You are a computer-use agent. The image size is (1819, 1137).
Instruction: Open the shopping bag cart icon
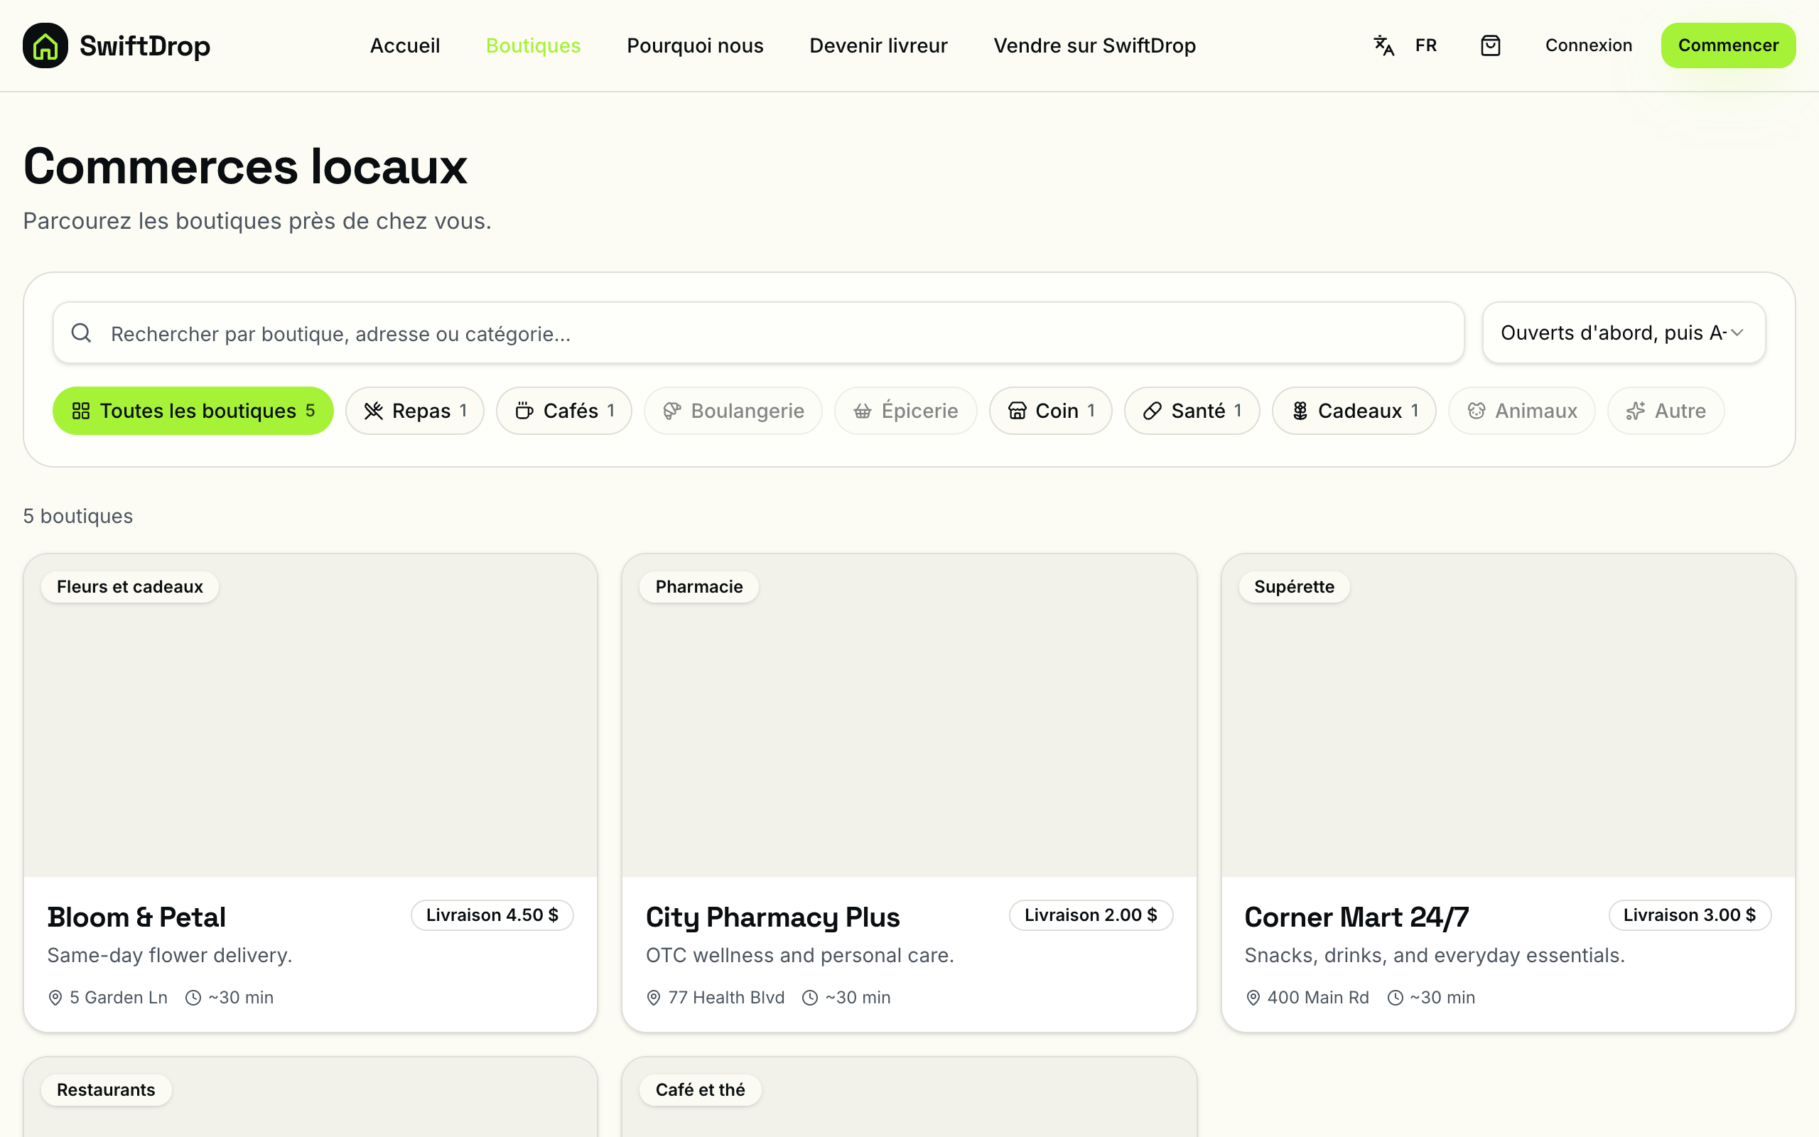point(1490,45)
